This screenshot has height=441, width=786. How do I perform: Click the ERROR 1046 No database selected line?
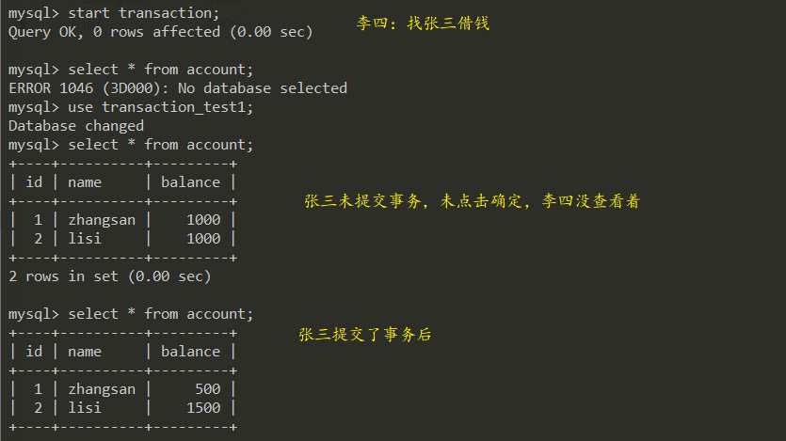pos(178,88)
